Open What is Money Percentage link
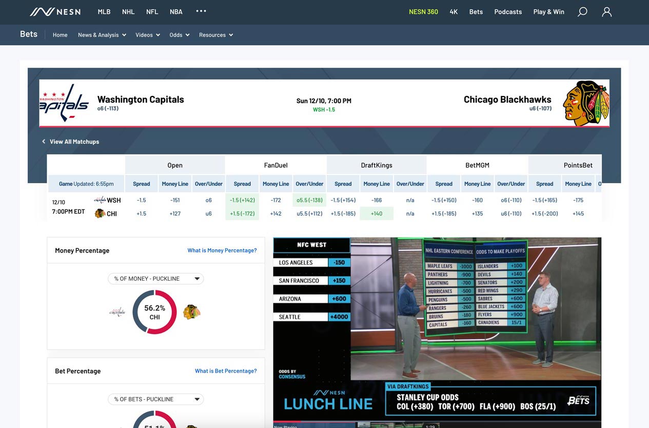The height and width of the screenshot is (428, 649). coord(222,250)
